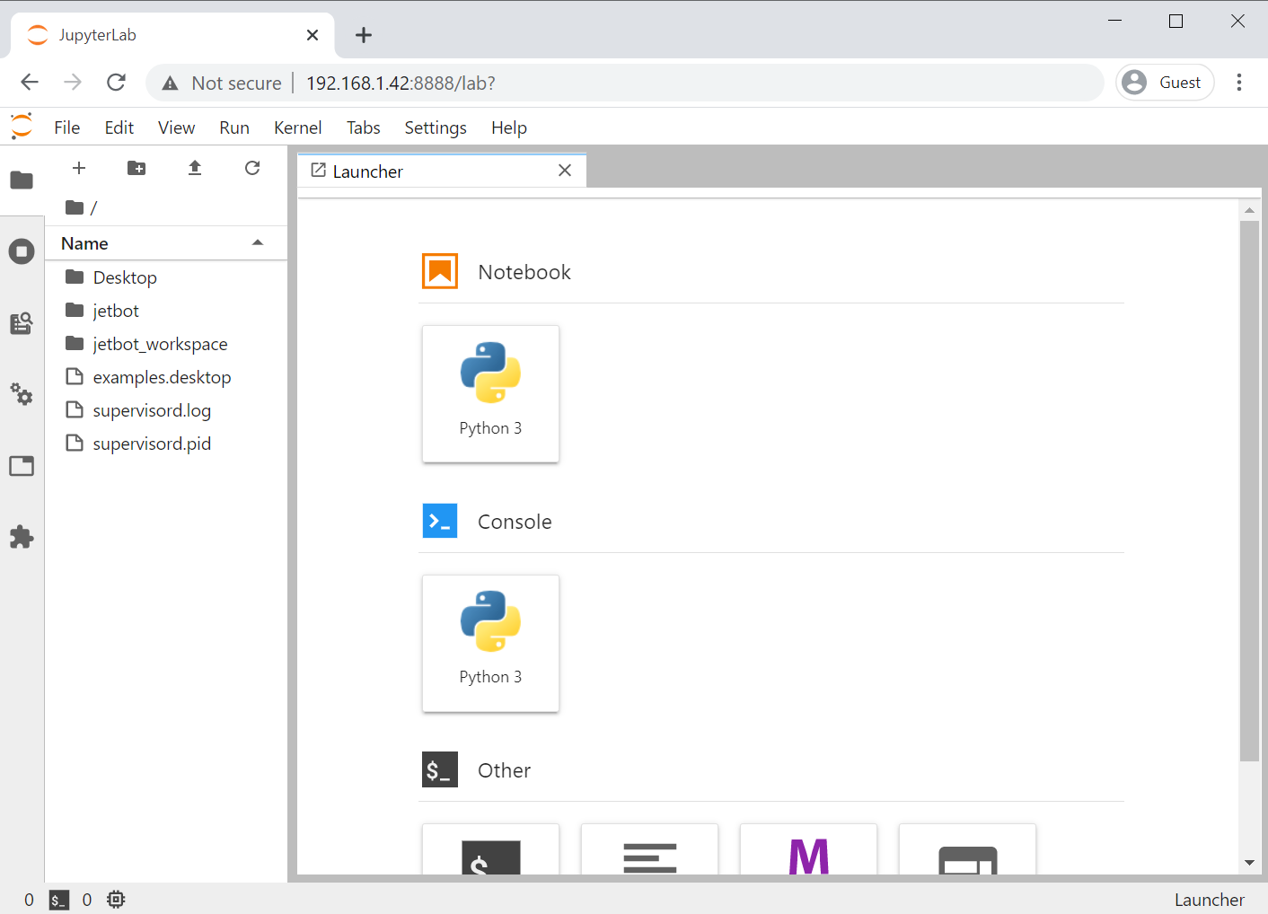Click the terminal count status bar icon

point(59,900)
